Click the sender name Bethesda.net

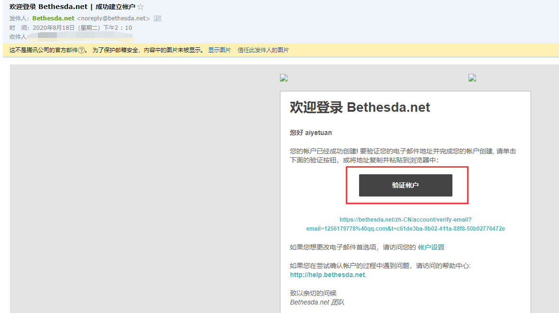(x=54, y=18)
